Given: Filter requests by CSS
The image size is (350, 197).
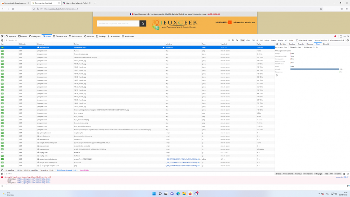Looking at the screenshot, I should [x=253, y=40].
